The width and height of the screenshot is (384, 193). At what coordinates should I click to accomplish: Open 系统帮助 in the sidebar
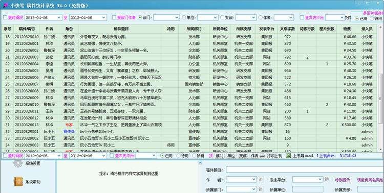point(33,182)
